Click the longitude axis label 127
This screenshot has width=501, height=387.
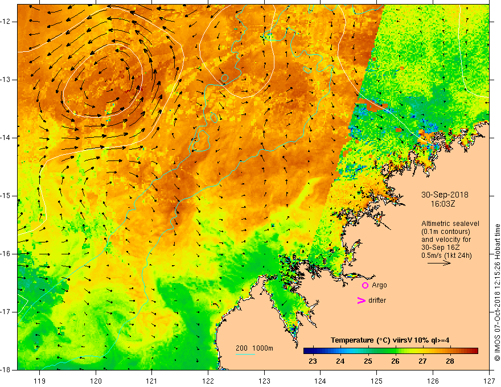click(x=489, y=381)
